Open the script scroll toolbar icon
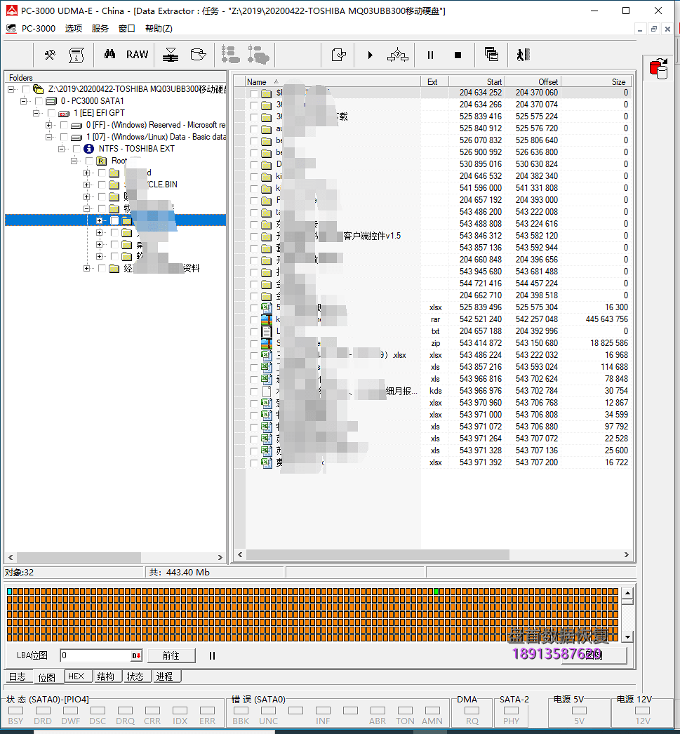The width and height of the screenshot is (680, 734). (76, 55)
